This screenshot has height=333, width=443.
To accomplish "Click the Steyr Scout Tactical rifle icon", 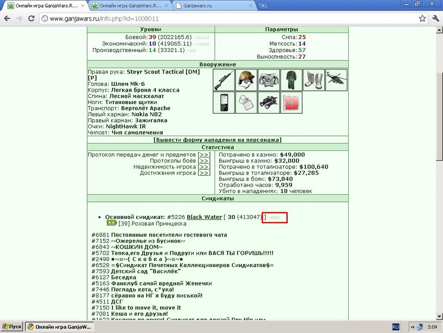I will click(224, 80).
